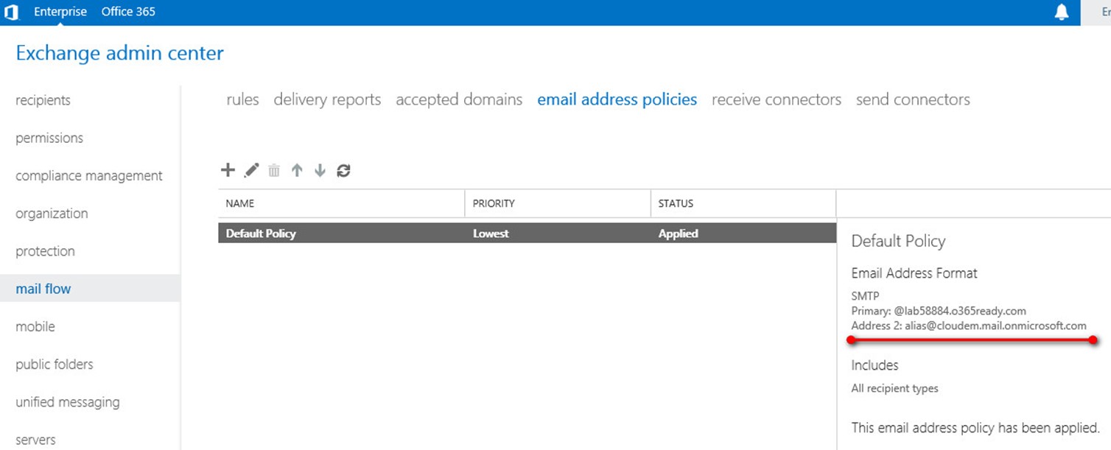The height and width of the screenshot is (450, 1111).
Task: Sort the list by NAME column
Action: pyautogui.click(x=341, y=203)
